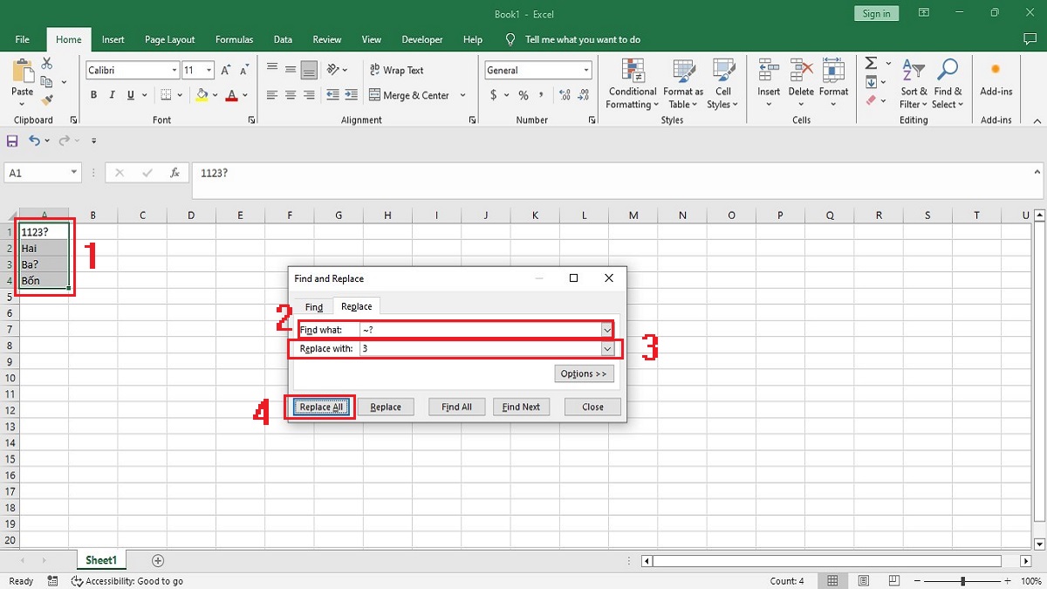Switch to the Find tab in dialog
The width and height of the screenshot is (1047, 589).
(x=314, y=306)
